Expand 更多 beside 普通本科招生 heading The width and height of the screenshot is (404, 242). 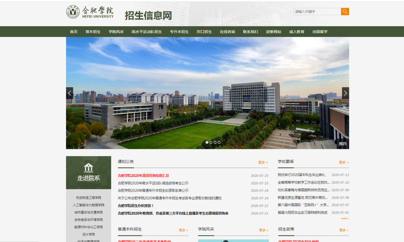[183, 230]
